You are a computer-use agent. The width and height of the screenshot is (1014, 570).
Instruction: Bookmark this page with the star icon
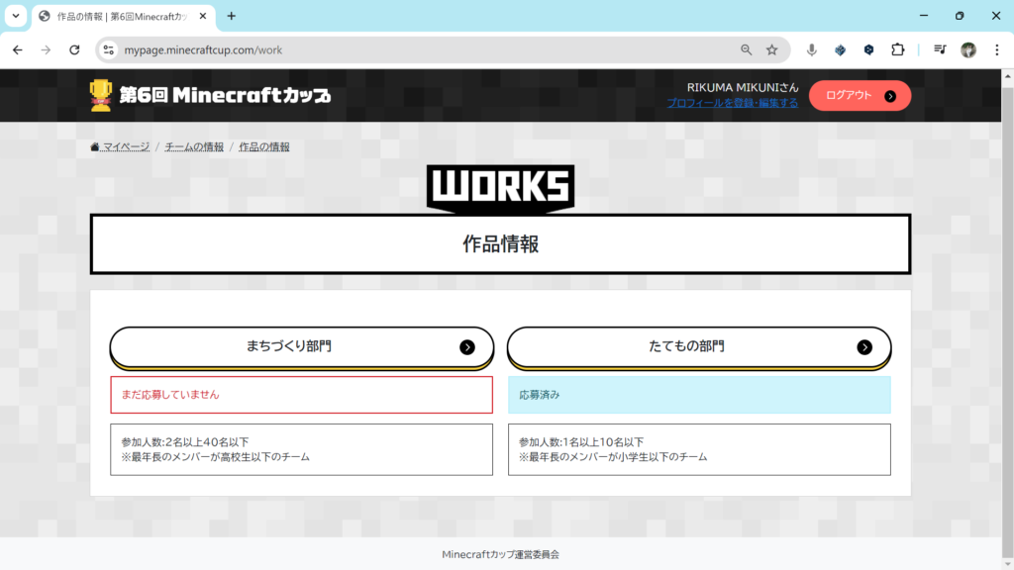(772, 50)
